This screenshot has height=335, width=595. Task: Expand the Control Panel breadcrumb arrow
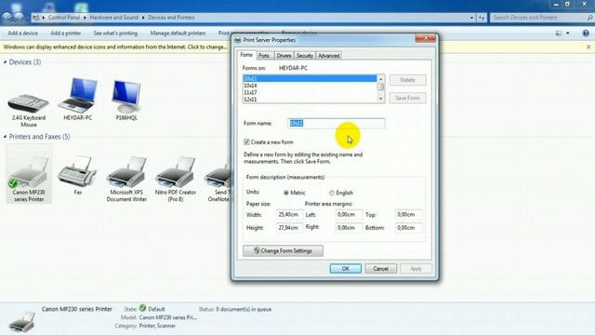[85, 18]
